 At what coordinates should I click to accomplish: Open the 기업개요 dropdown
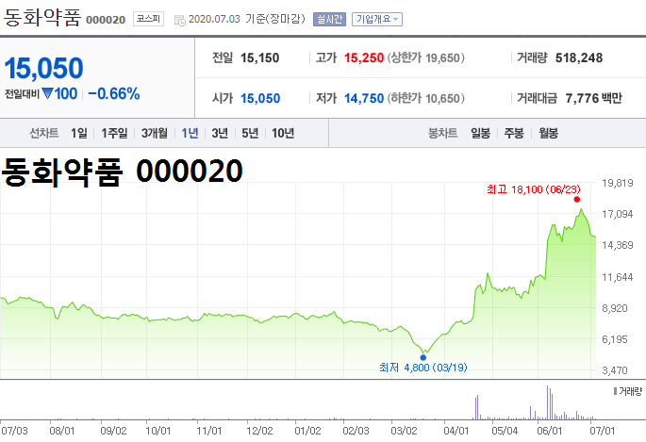click(377, 20)
